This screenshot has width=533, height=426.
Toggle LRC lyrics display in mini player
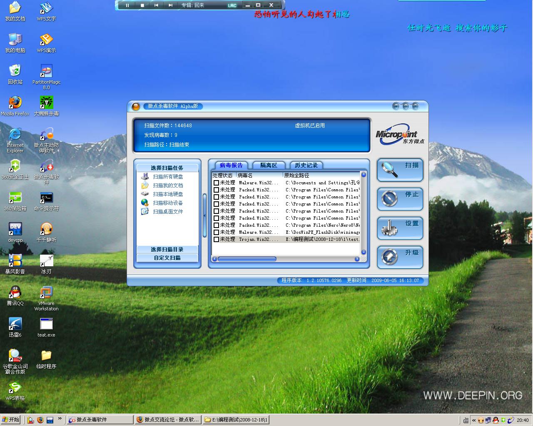point(232,5)
